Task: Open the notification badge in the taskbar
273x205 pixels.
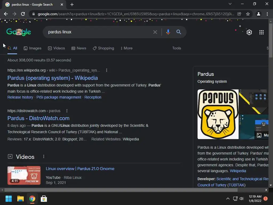Action: pyautogui.click(x=266, y=199)
